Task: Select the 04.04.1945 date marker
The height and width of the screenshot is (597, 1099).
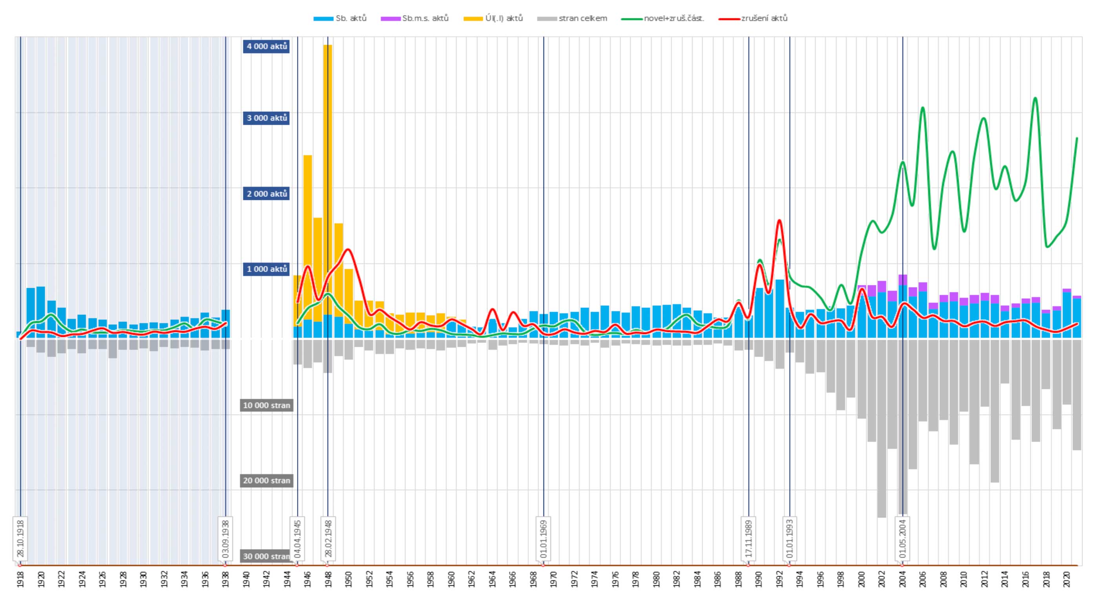Action: click(x=298, y=539)
